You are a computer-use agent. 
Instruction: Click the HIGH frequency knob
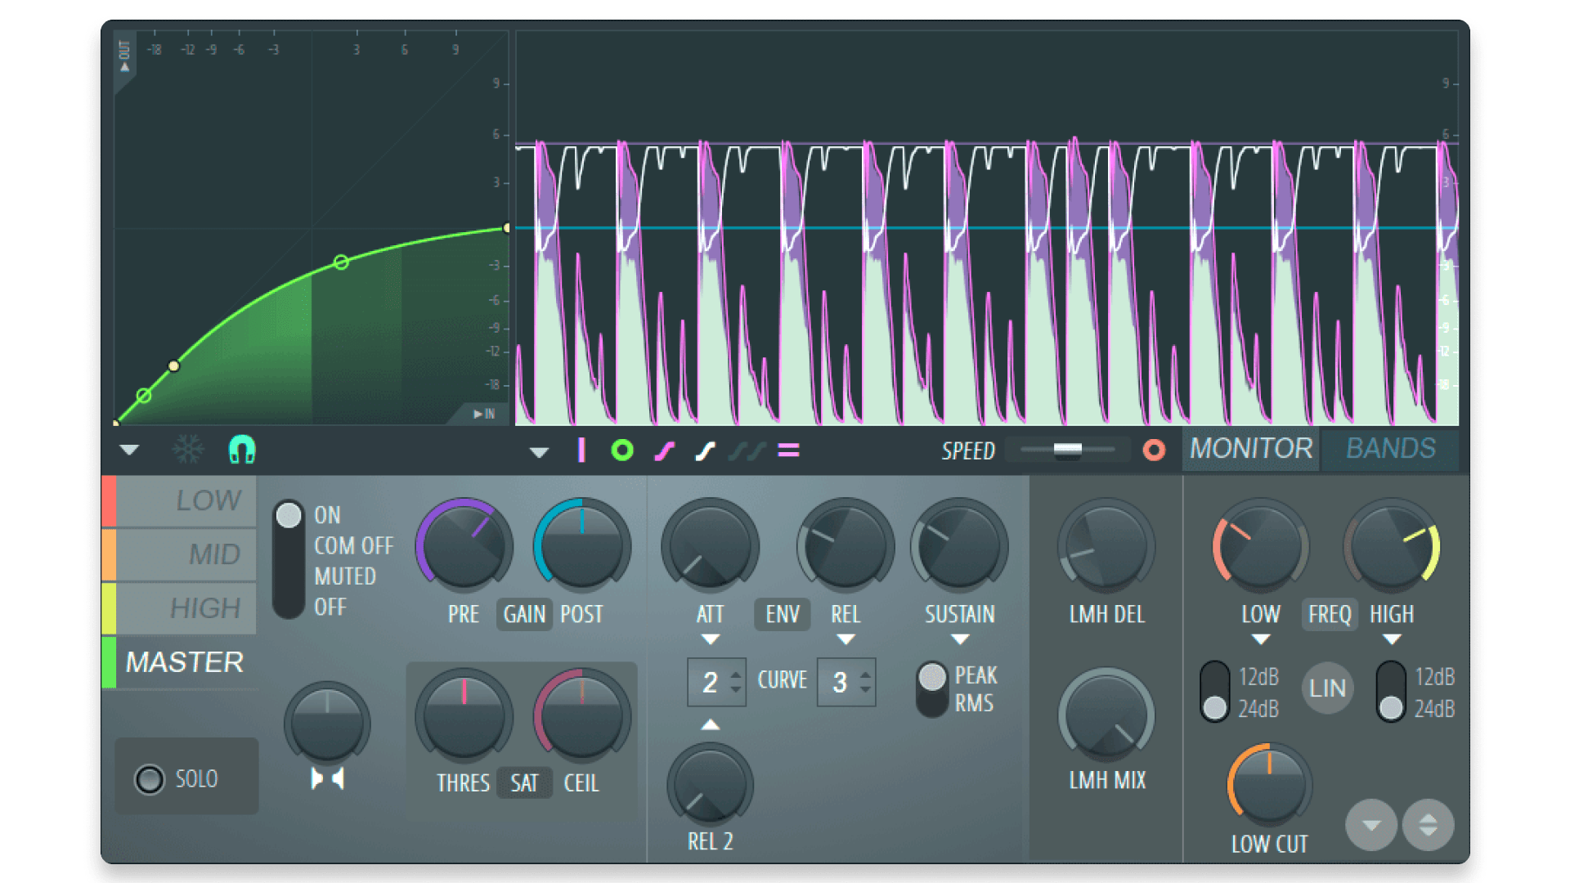pyautogui.click(x=1391, y=545)
